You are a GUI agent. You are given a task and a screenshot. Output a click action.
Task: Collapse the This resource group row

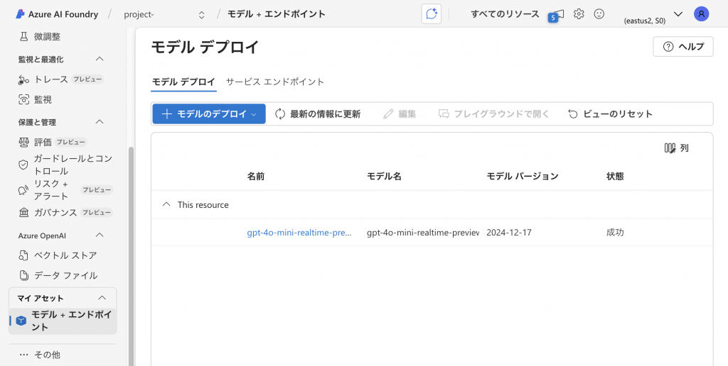pos(166,205)
